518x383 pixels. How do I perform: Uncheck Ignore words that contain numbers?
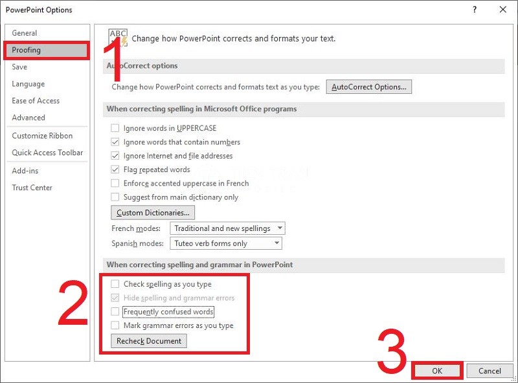[115, 142]
